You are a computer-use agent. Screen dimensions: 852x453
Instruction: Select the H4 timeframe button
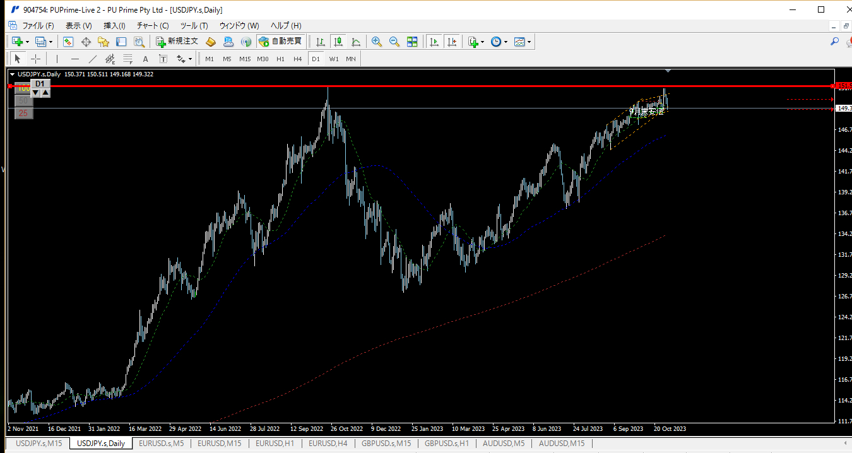click(x=298, y=59)
